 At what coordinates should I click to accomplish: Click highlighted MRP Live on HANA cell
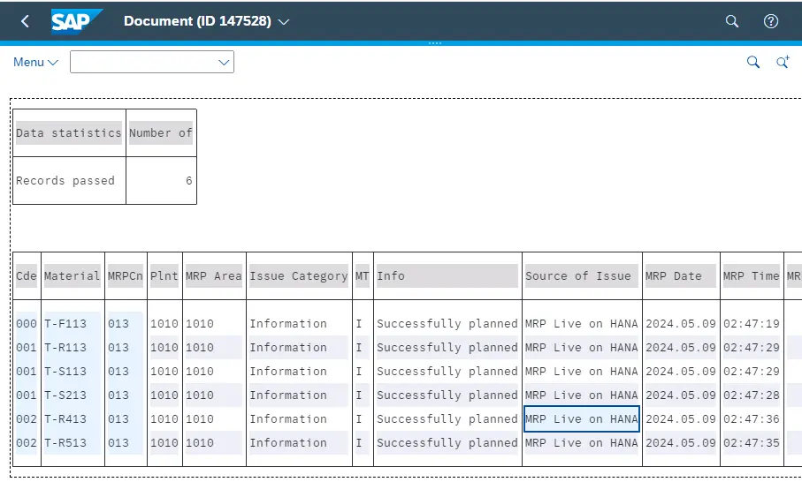(x=581, y=419)
